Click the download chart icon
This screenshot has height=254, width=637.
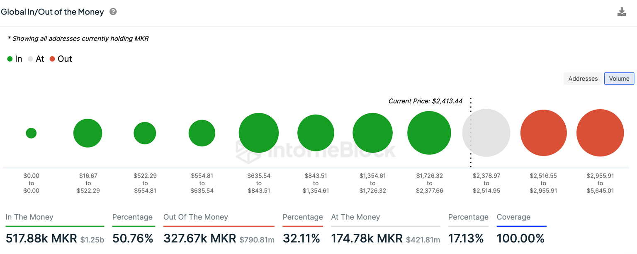point(621,12)
